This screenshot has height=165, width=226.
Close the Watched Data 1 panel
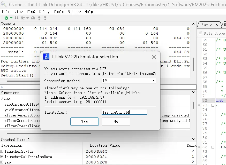click(193, 139)
